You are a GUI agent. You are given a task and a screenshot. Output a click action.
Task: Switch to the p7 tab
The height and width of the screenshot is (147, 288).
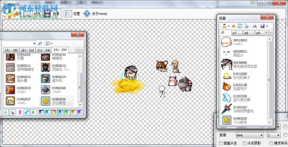coord(237,33)
